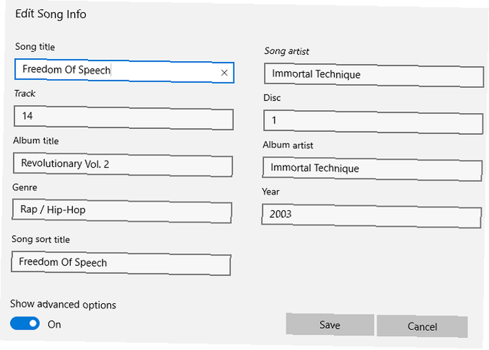The height and width of the screenshot is (350, 489).
Task: Save the song info changes
Action: point(330,325)
